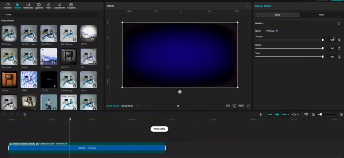344x158 pixels.
Task: Click the Ratio button in the player
Action: pyautogui.click(x=241, y=106)
